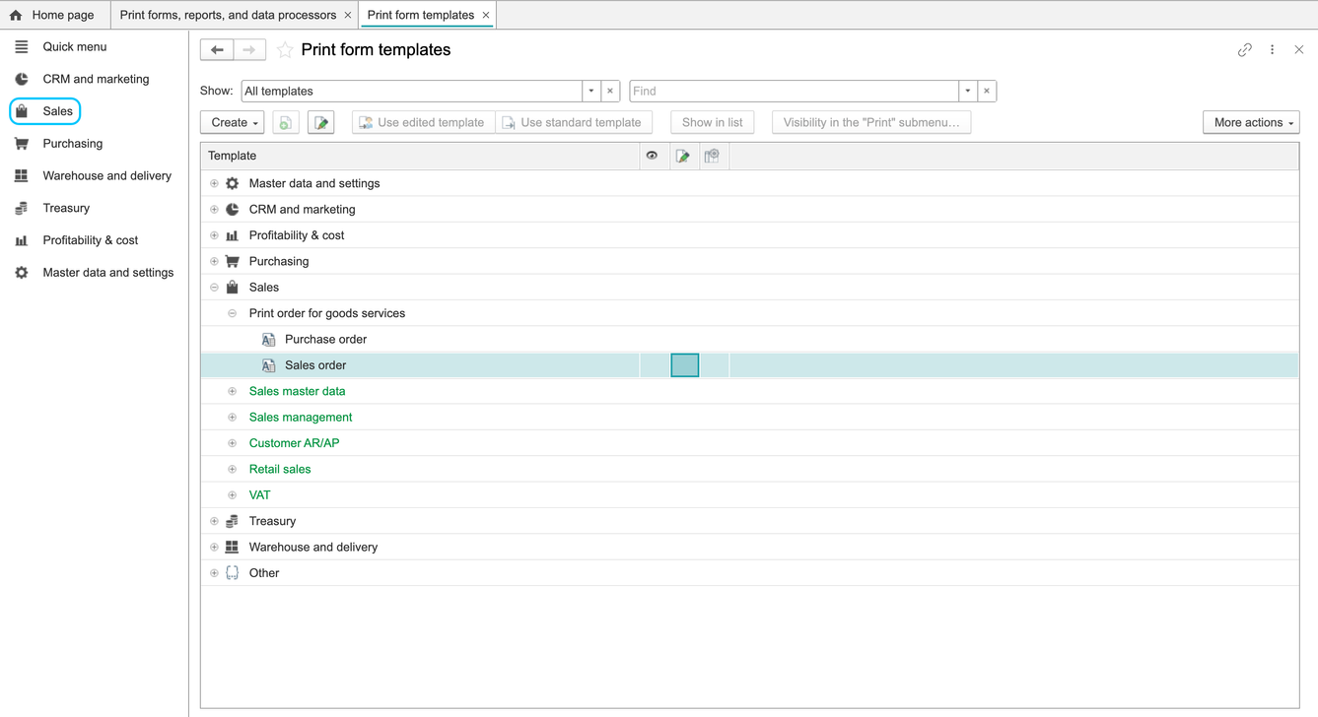Screen dimensions: 1318x717
Task: Open the three-dot form menu
Action: pos(1273,50)
